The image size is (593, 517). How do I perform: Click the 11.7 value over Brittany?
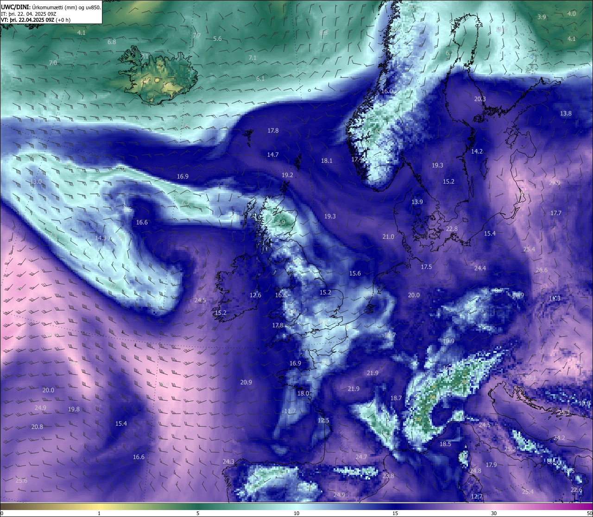[290, 412]
